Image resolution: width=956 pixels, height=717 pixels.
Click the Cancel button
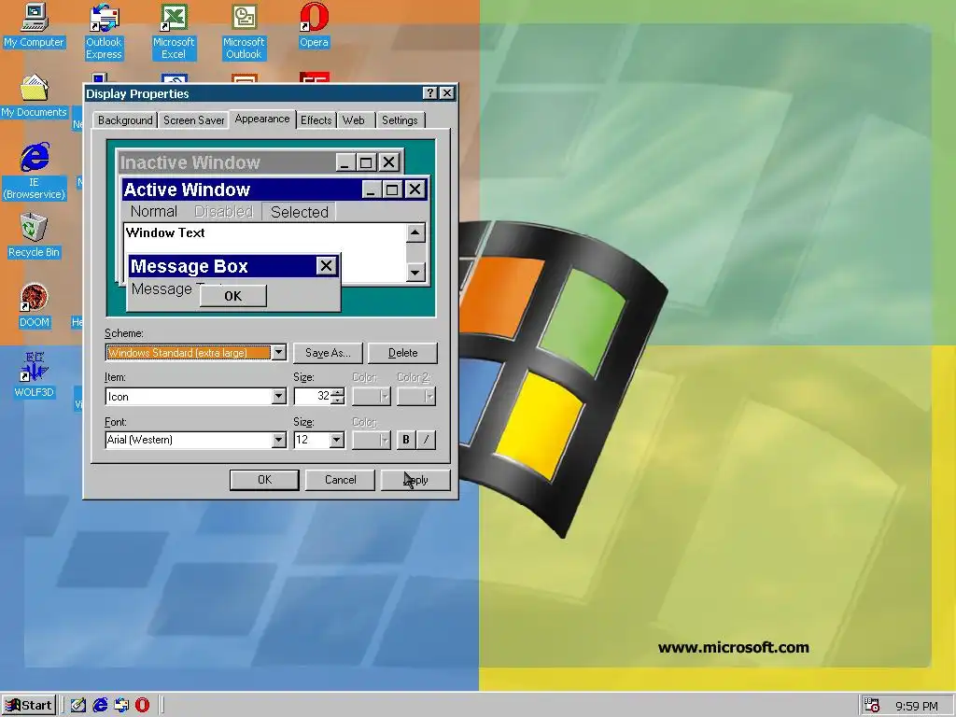pos(340,480)
